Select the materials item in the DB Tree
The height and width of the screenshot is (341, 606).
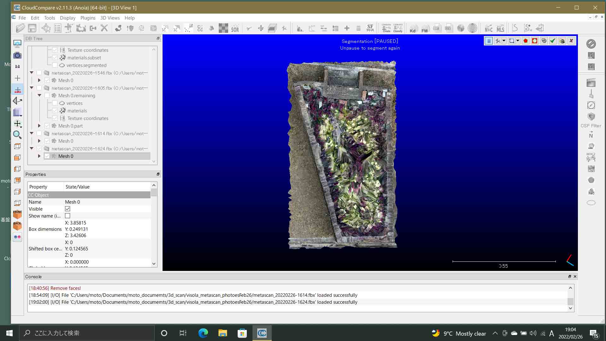tap(77, 111)
